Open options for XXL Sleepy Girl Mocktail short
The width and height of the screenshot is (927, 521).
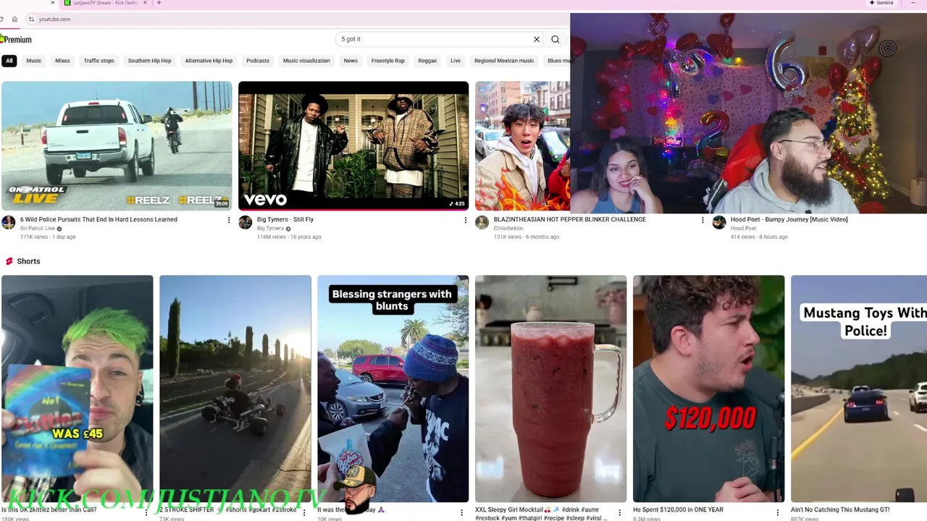click(x=620, y=512)
